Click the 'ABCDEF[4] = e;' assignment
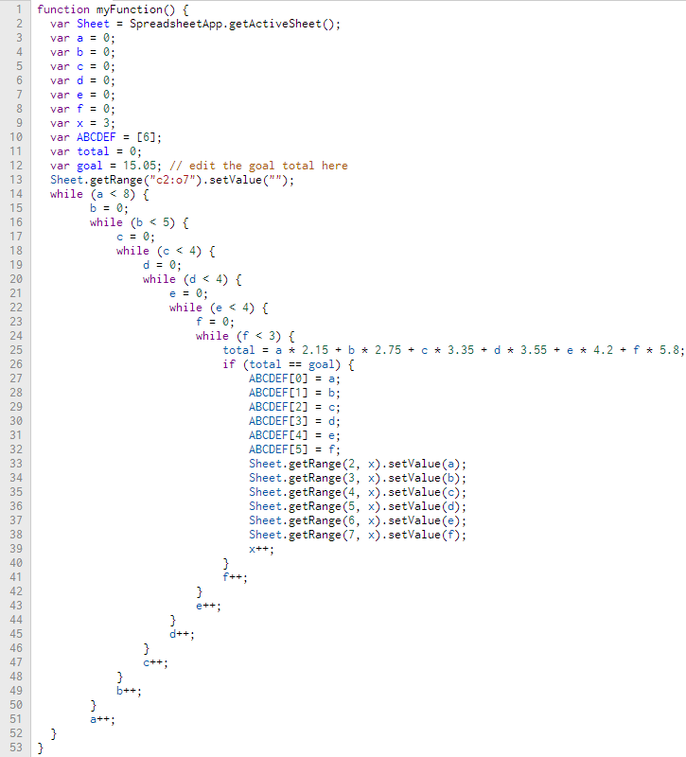Viewport: 686px width, 757px height. tap(294, 435)
